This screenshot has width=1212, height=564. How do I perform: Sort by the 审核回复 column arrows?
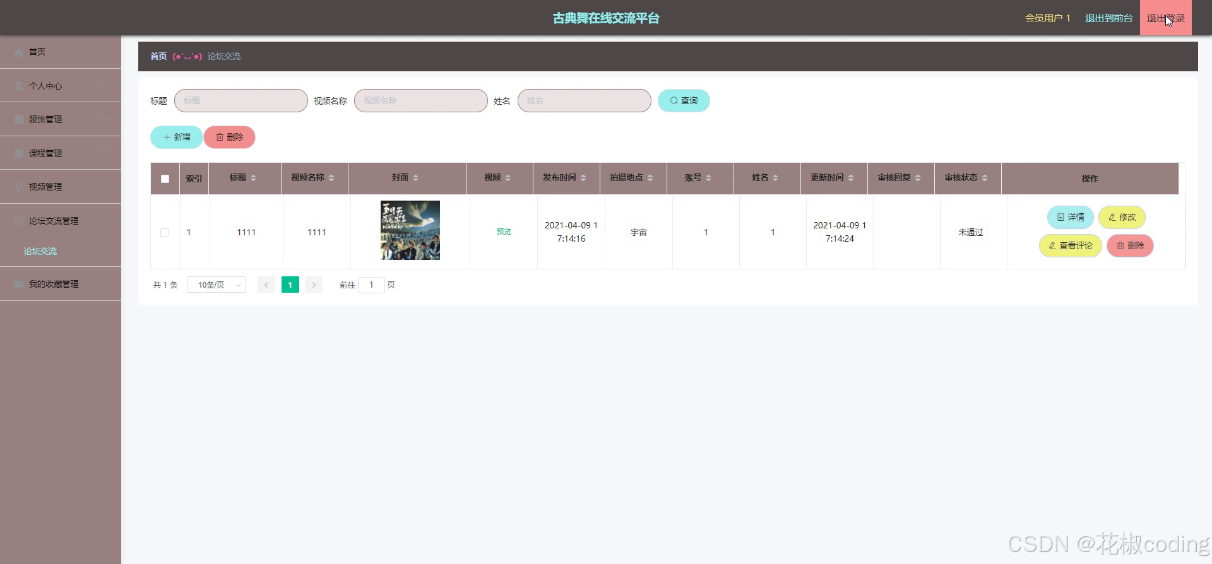pyautogui.click(x=918, y=178)
